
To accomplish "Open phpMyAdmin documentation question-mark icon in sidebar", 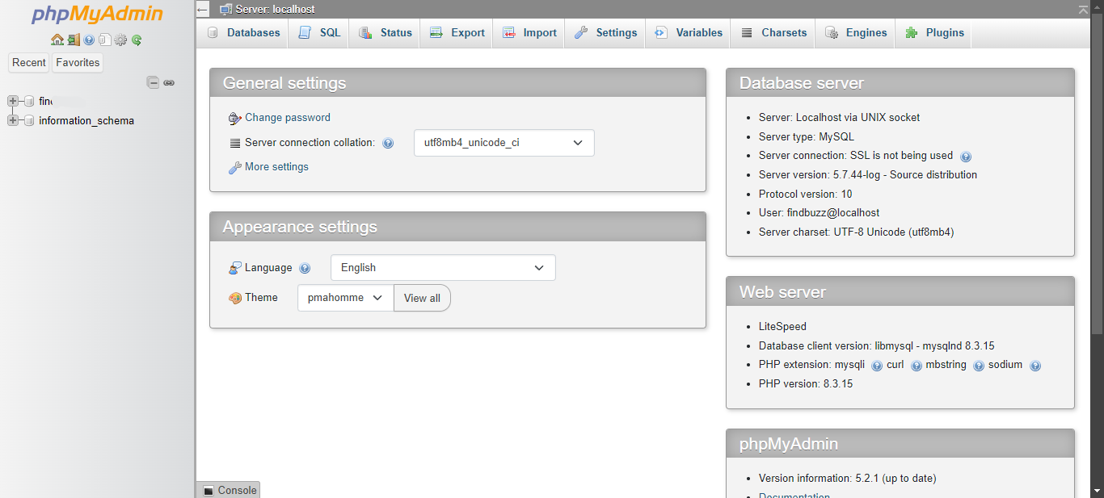I will pos(89,40).
